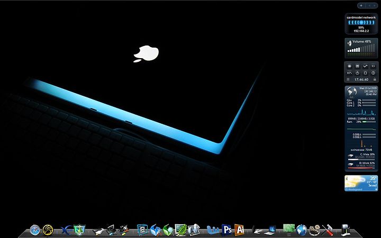This screenshot has width=381, height=238.
Task: Open the photo with letter A icon
Action: [194, 230]
